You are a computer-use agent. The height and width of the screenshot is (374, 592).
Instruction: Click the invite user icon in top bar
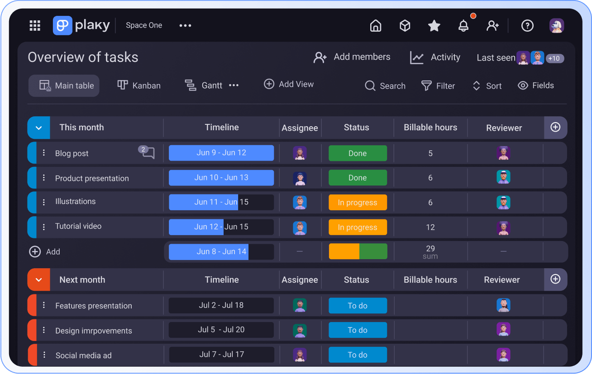click(492, 26)
